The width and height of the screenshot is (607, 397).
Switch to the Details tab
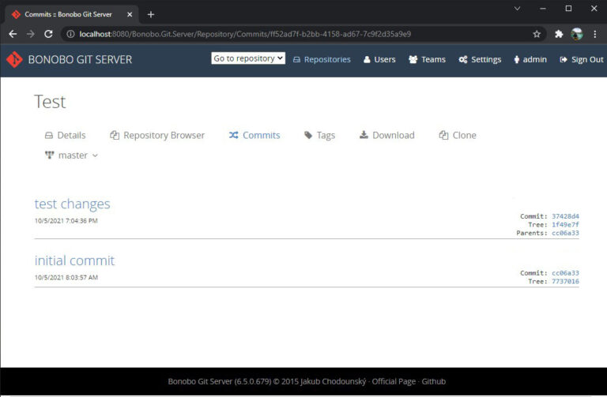(65, 135)
